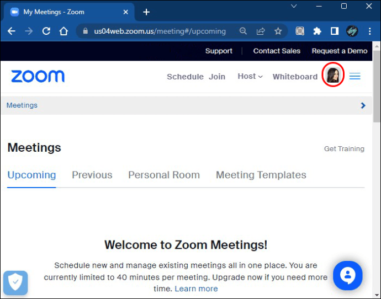Open a new browser tab
The image size is (381, 299).
tap(146, 12)
